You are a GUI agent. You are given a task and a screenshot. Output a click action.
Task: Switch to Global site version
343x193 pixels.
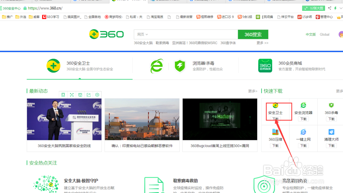point(324,35)
